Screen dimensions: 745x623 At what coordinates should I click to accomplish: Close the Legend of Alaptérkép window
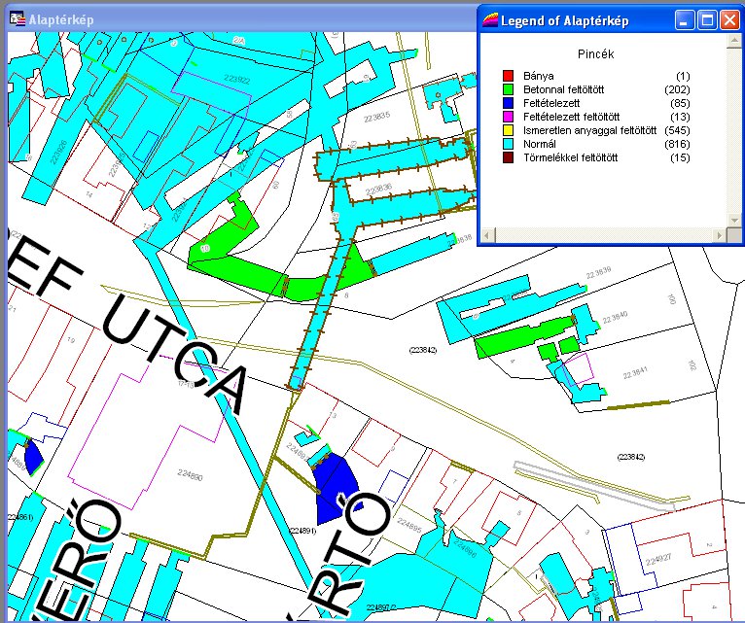[728, 19]
